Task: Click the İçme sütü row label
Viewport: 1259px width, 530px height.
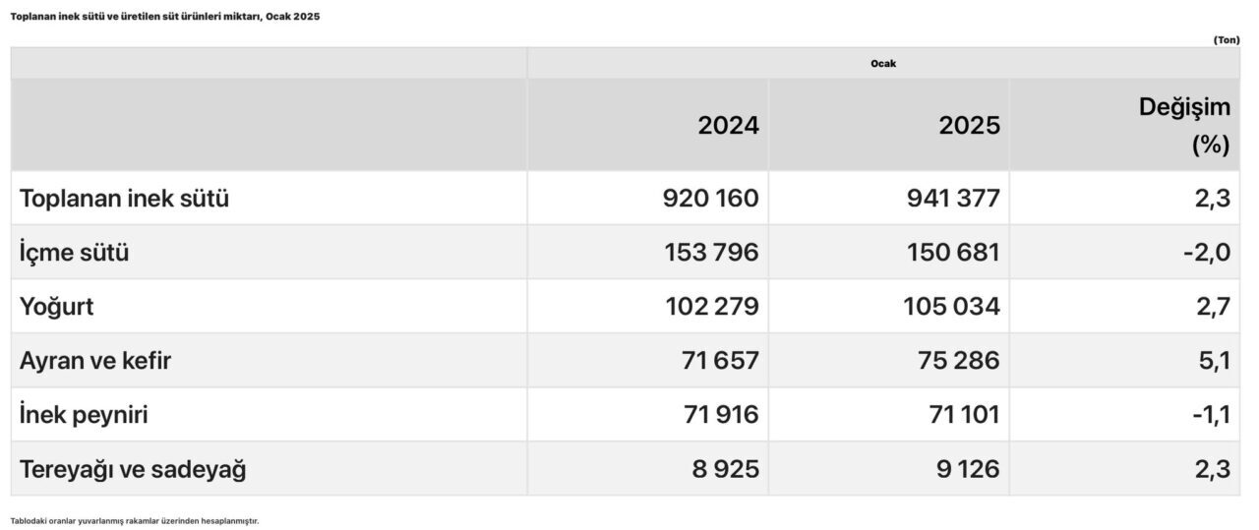Action: point(75,253)
